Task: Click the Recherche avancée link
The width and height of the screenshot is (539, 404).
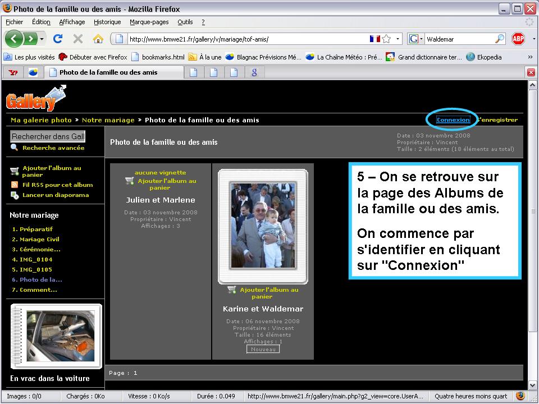Action: coord(53,148)
